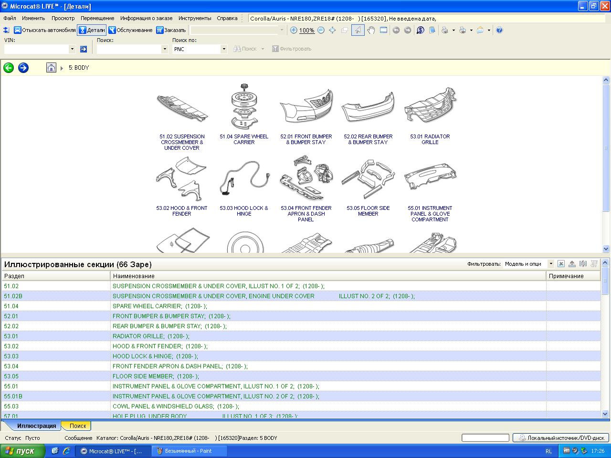Click the zoom in magnifier icon
The width and height of the screenshot is (611, 458).
coord(294,30)
